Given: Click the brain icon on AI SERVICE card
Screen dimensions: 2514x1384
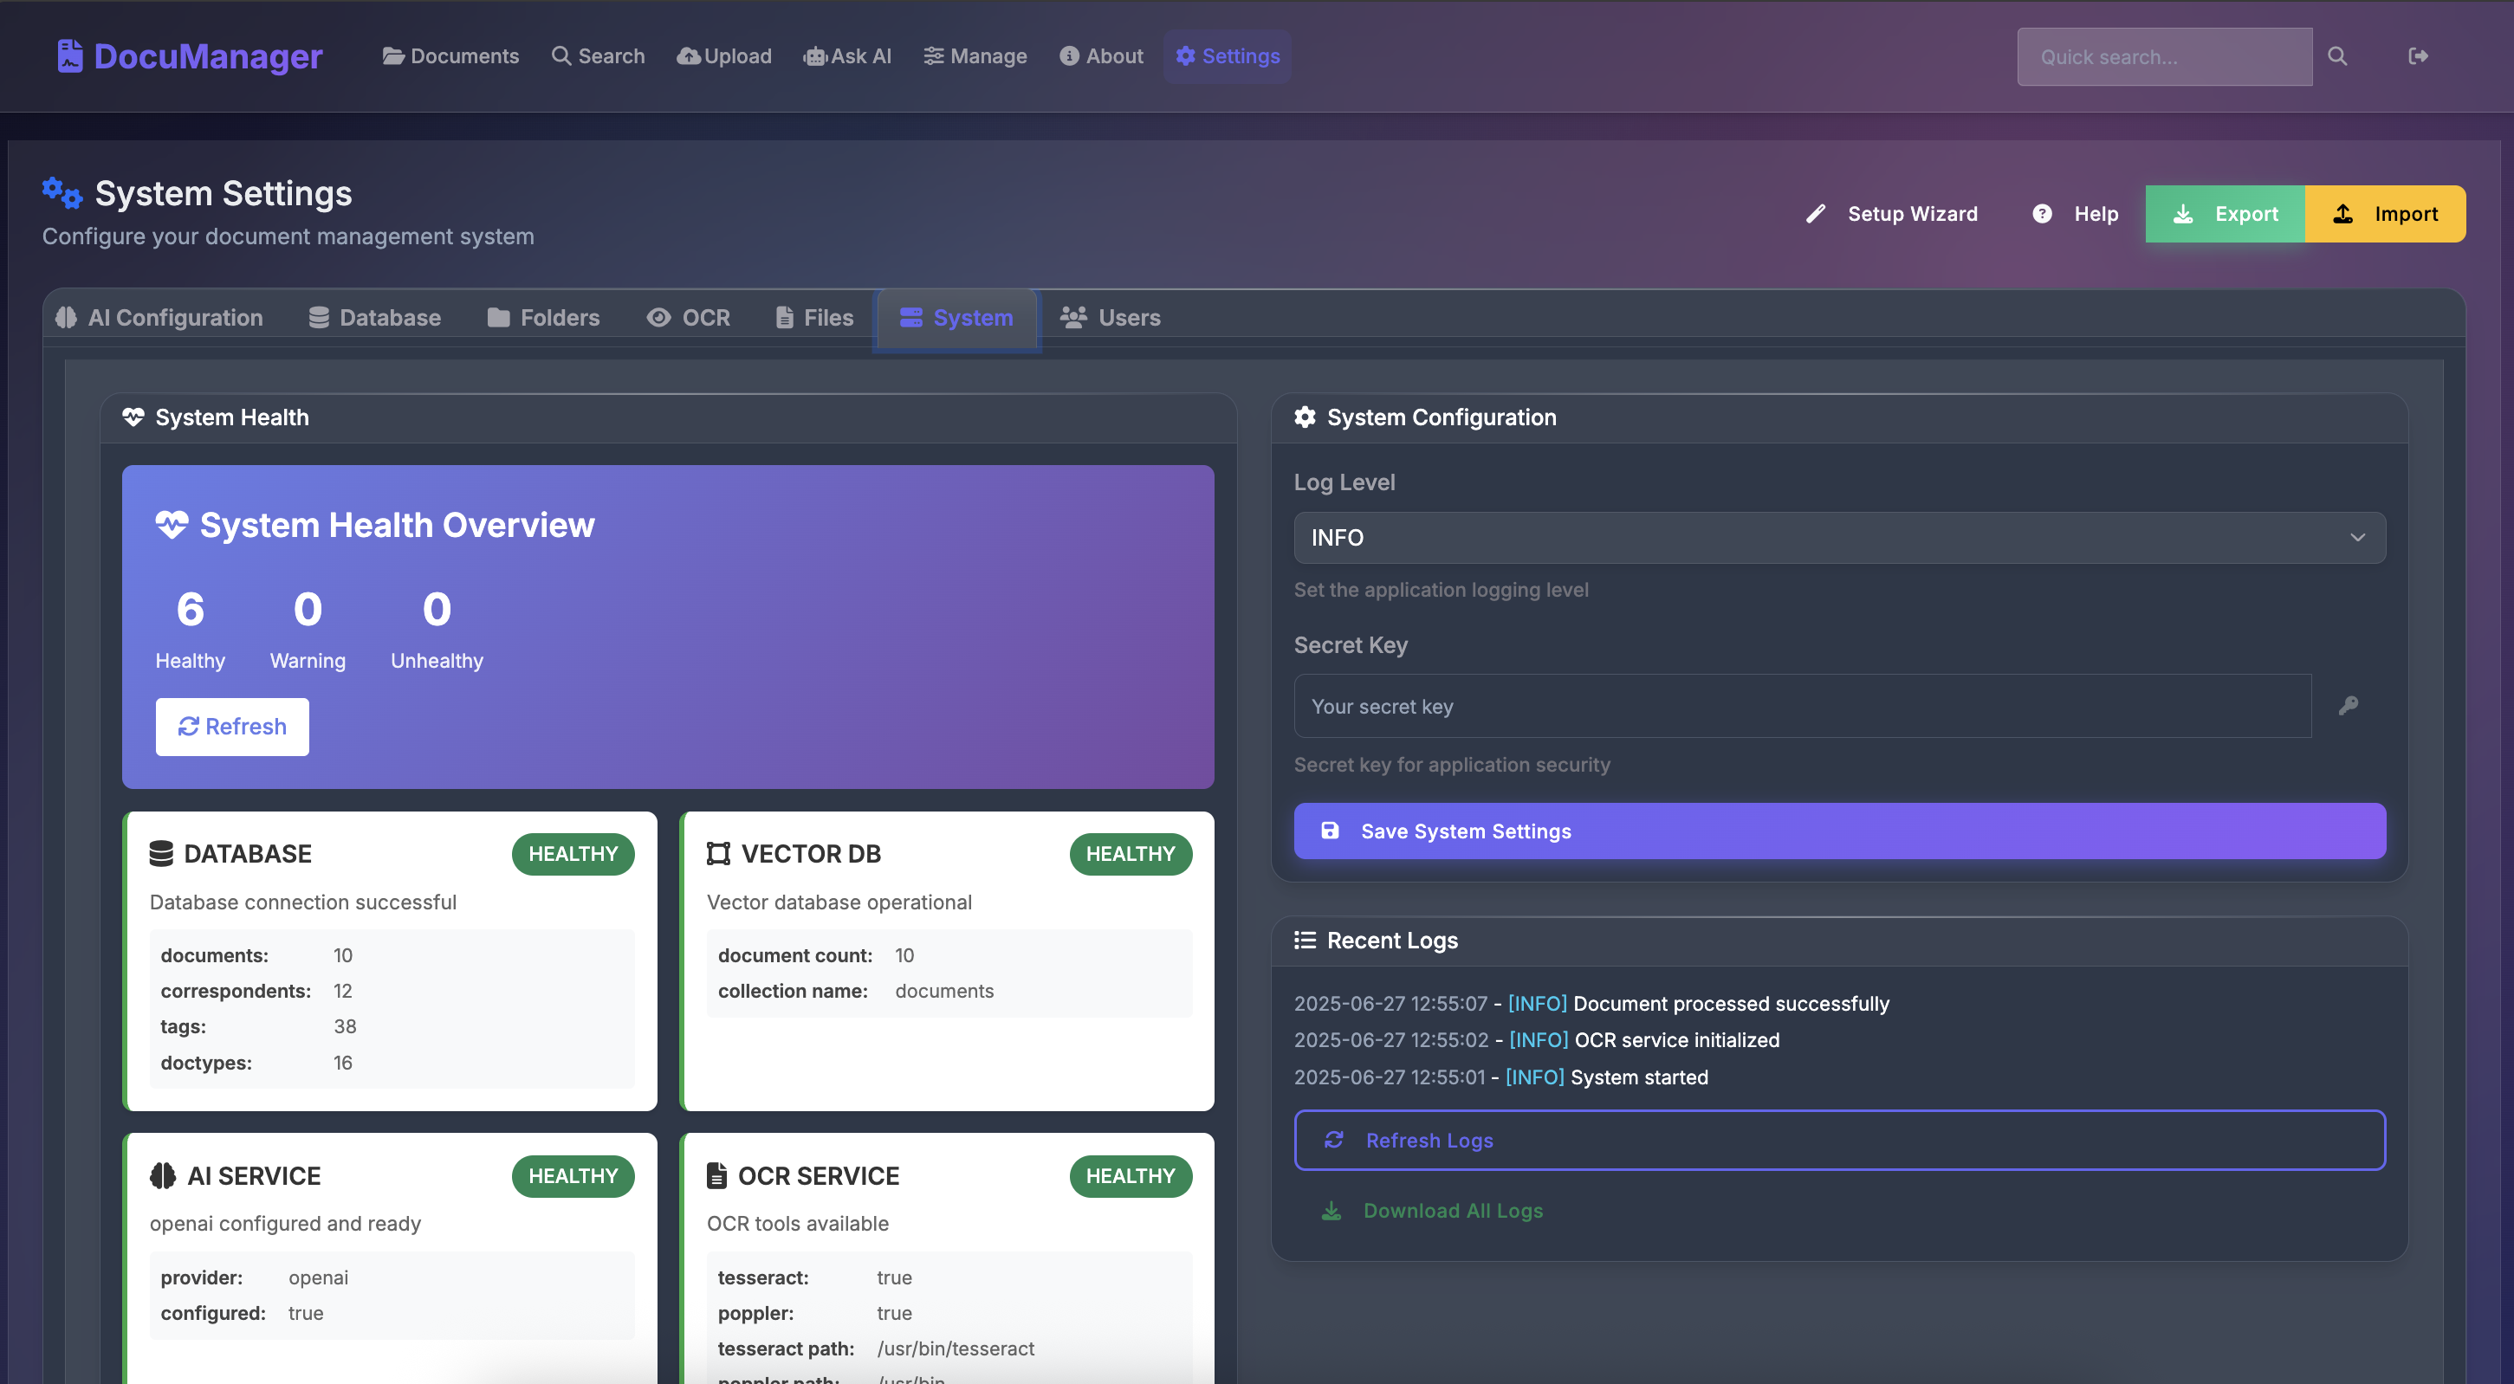Looking at the screenshot, I should click(163, 1175).
